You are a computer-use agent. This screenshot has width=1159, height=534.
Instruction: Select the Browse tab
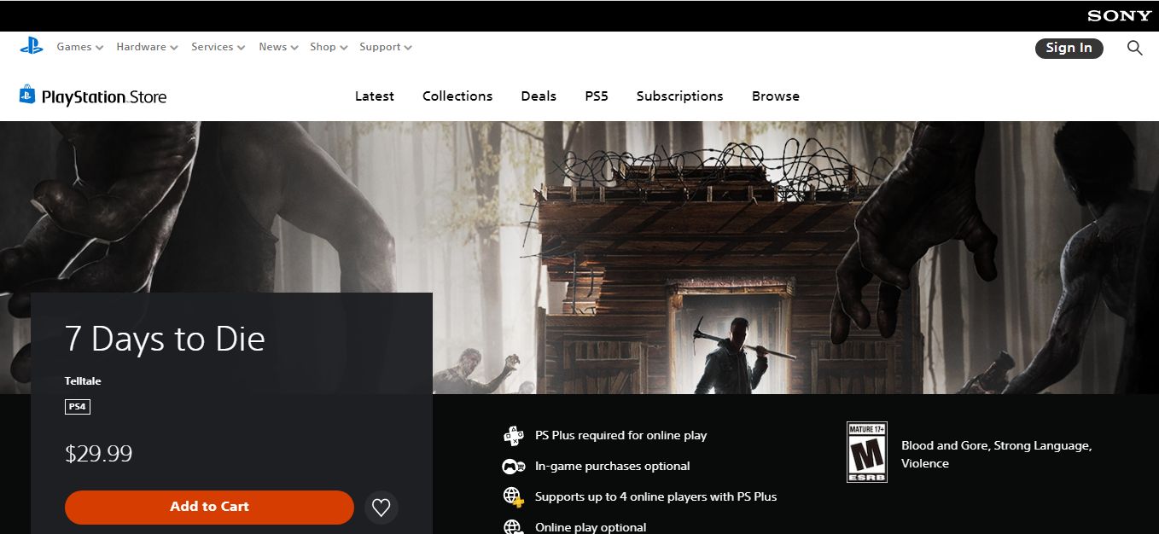776,96
